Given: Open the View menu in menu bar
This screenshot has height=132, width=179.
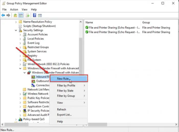Looking at the screenshot, I should pos(25,9).
